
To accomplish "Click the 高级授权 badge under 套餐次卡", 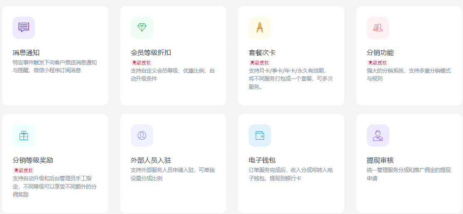I will (x=259, y=63).
